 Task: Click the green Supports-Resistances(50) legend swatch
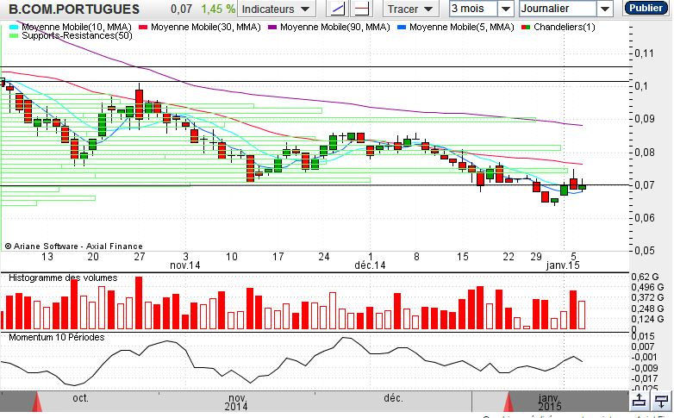14,35
